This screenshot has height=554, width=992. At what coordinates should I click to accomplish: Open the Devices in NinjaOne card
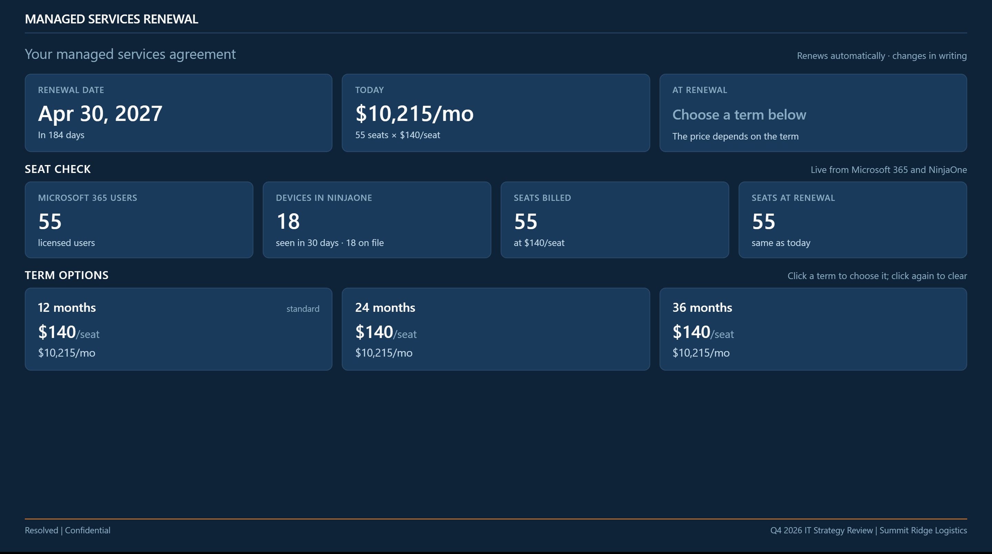click(376, 219)
